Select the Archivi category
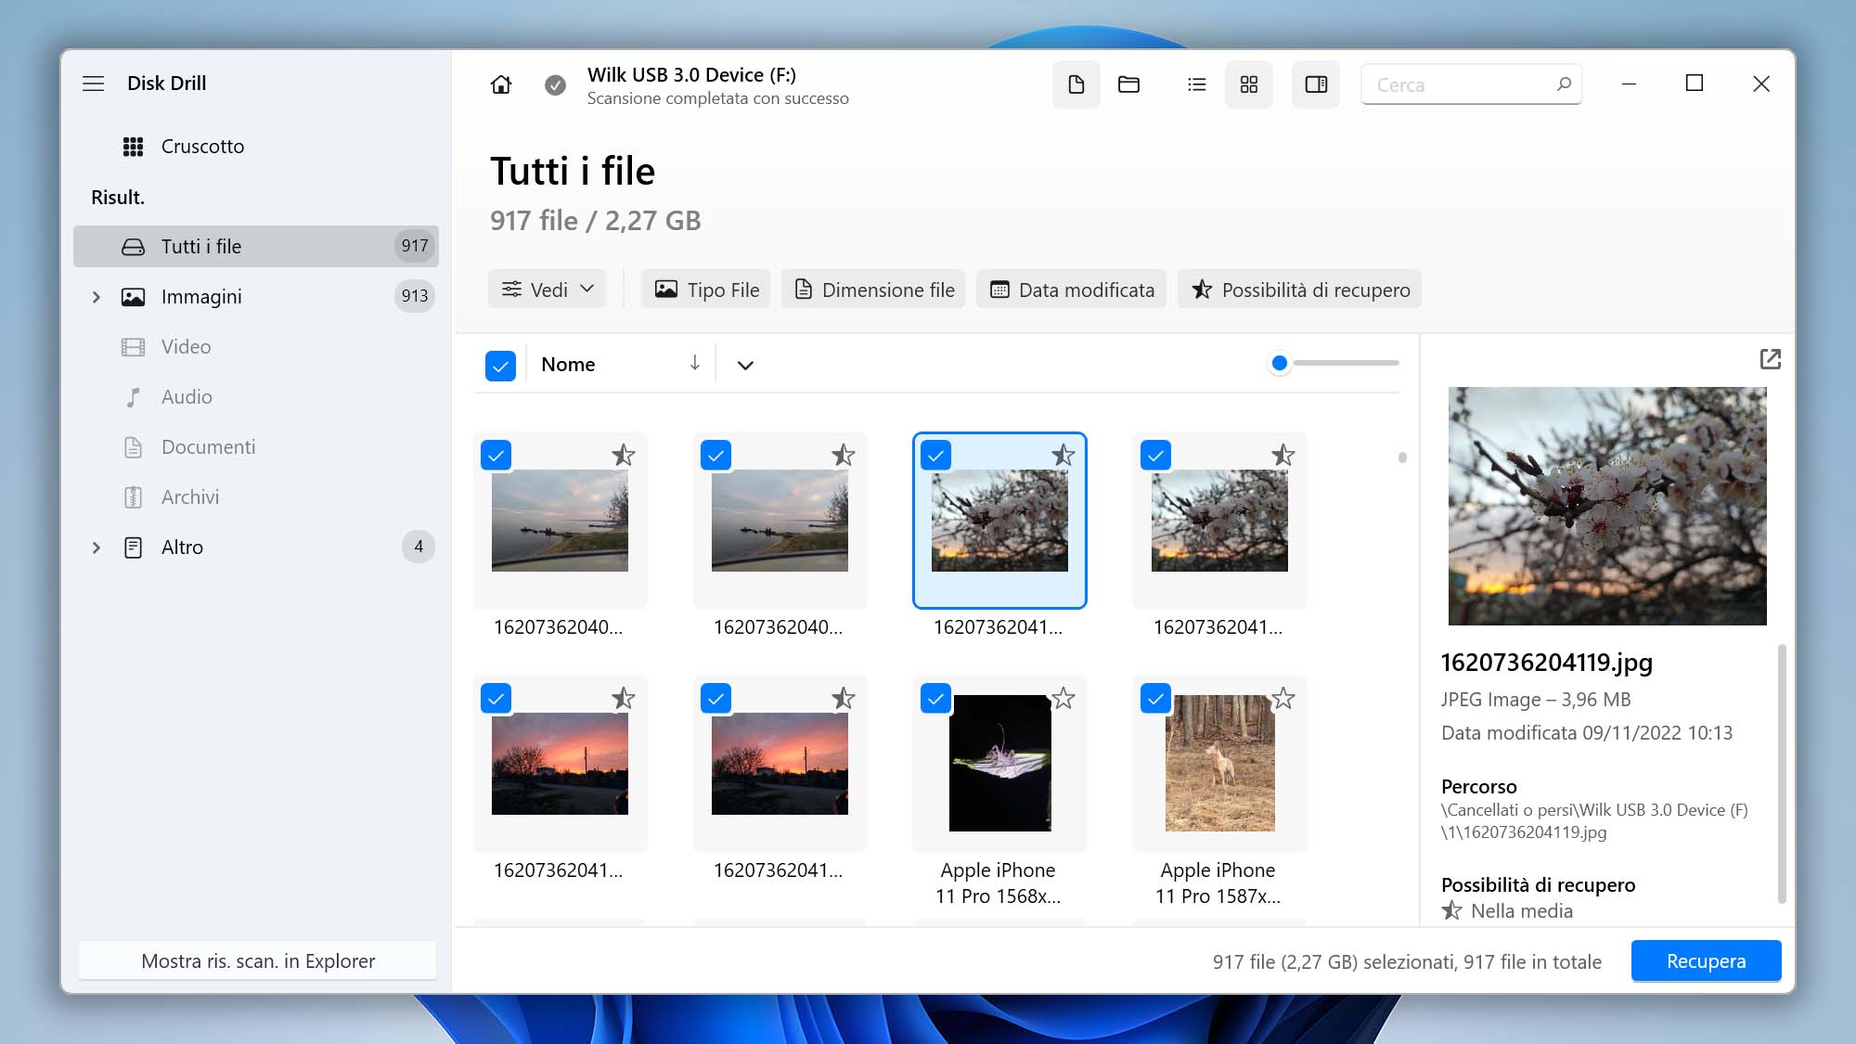The image size is (1856, 1044). click(x=255, y=497)
